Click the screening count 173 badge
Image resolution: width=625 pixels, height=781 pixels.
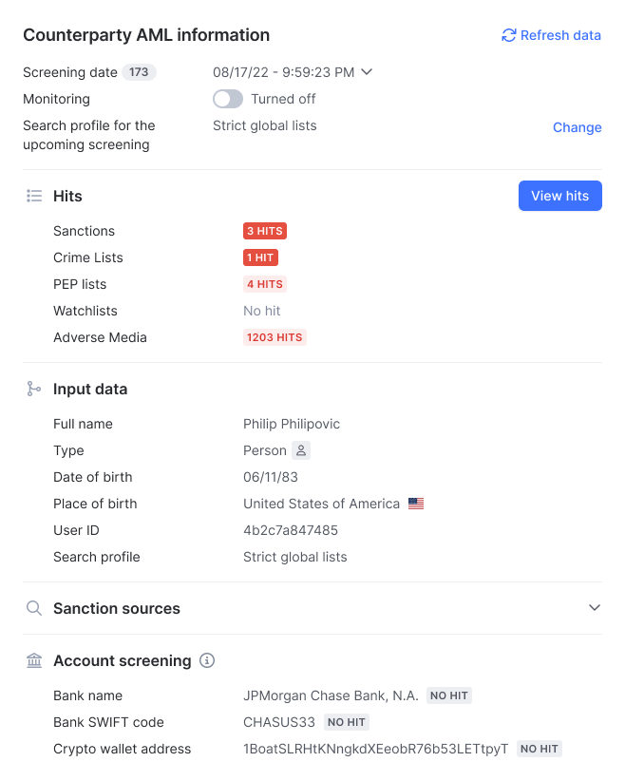140,72
